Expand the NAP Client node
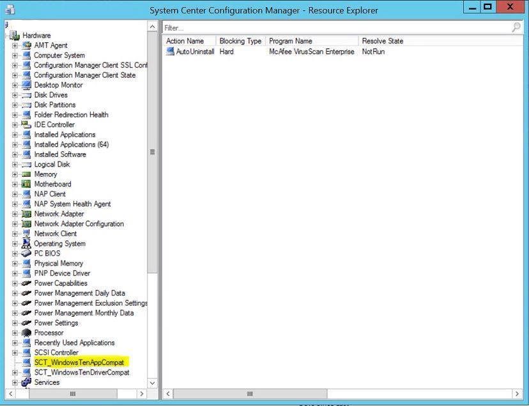Image resolution: width=529 pixels, height=406 pixels. point(15,194)
